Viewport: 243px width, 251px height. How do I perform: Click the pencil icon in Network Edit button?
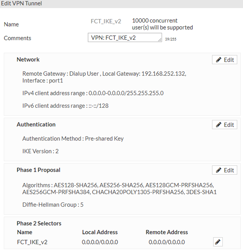(219, 60)
